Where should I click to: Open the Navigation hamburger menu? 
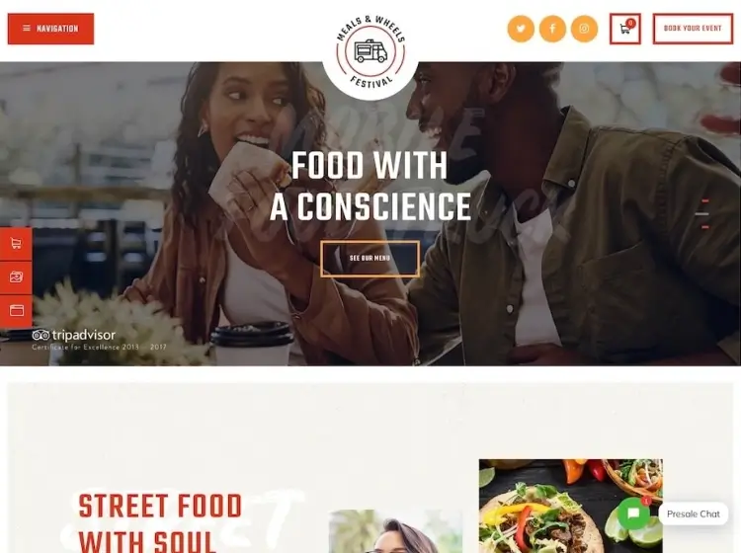(x=50, y=29)
